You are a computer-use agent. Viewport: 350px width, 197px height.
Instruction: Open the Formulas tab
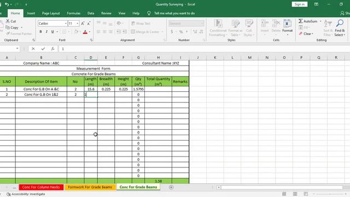pos(74,13)
